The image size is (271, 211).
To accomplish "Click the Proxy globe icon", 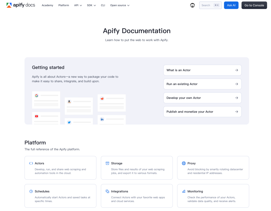I will tap(184, 163).
